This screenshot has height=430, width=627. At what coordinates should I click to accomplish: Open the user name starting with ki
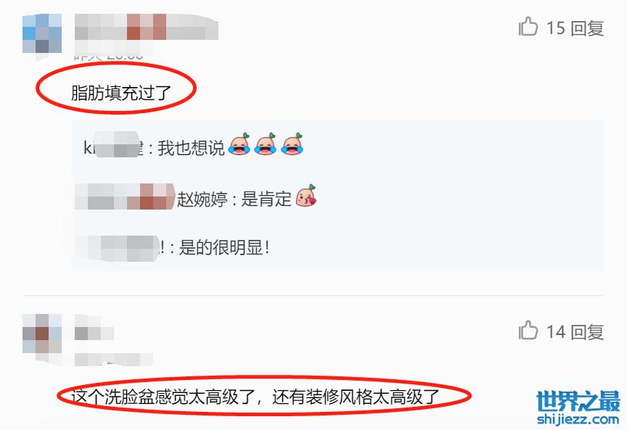(x=113, y=147)
